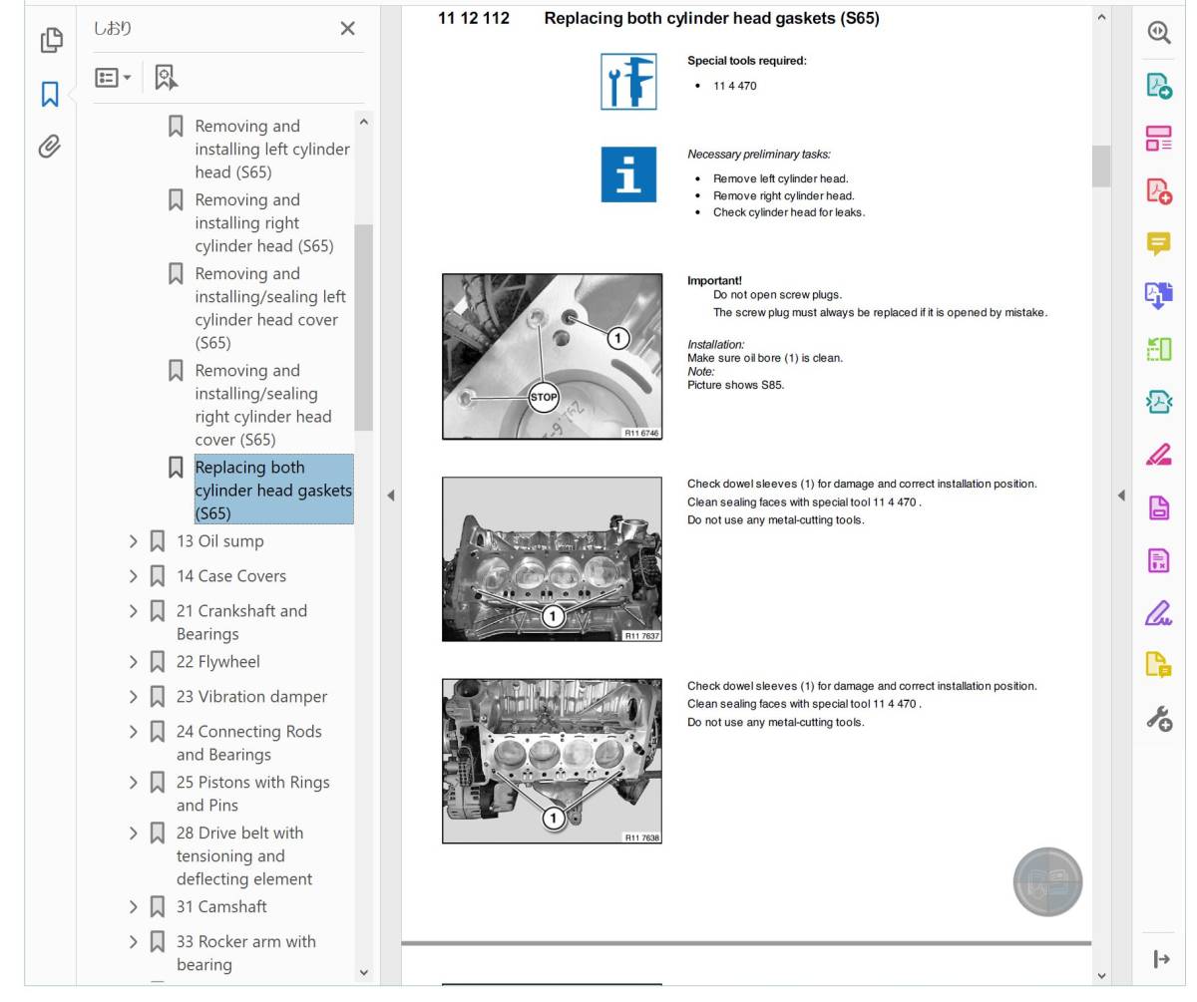Click the engine block image R11 7637

click(x=552, y=559)
